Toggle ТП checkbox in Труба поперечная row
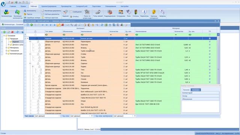The image size is (240, 135). pyautogui.click(x=210, y=51)
